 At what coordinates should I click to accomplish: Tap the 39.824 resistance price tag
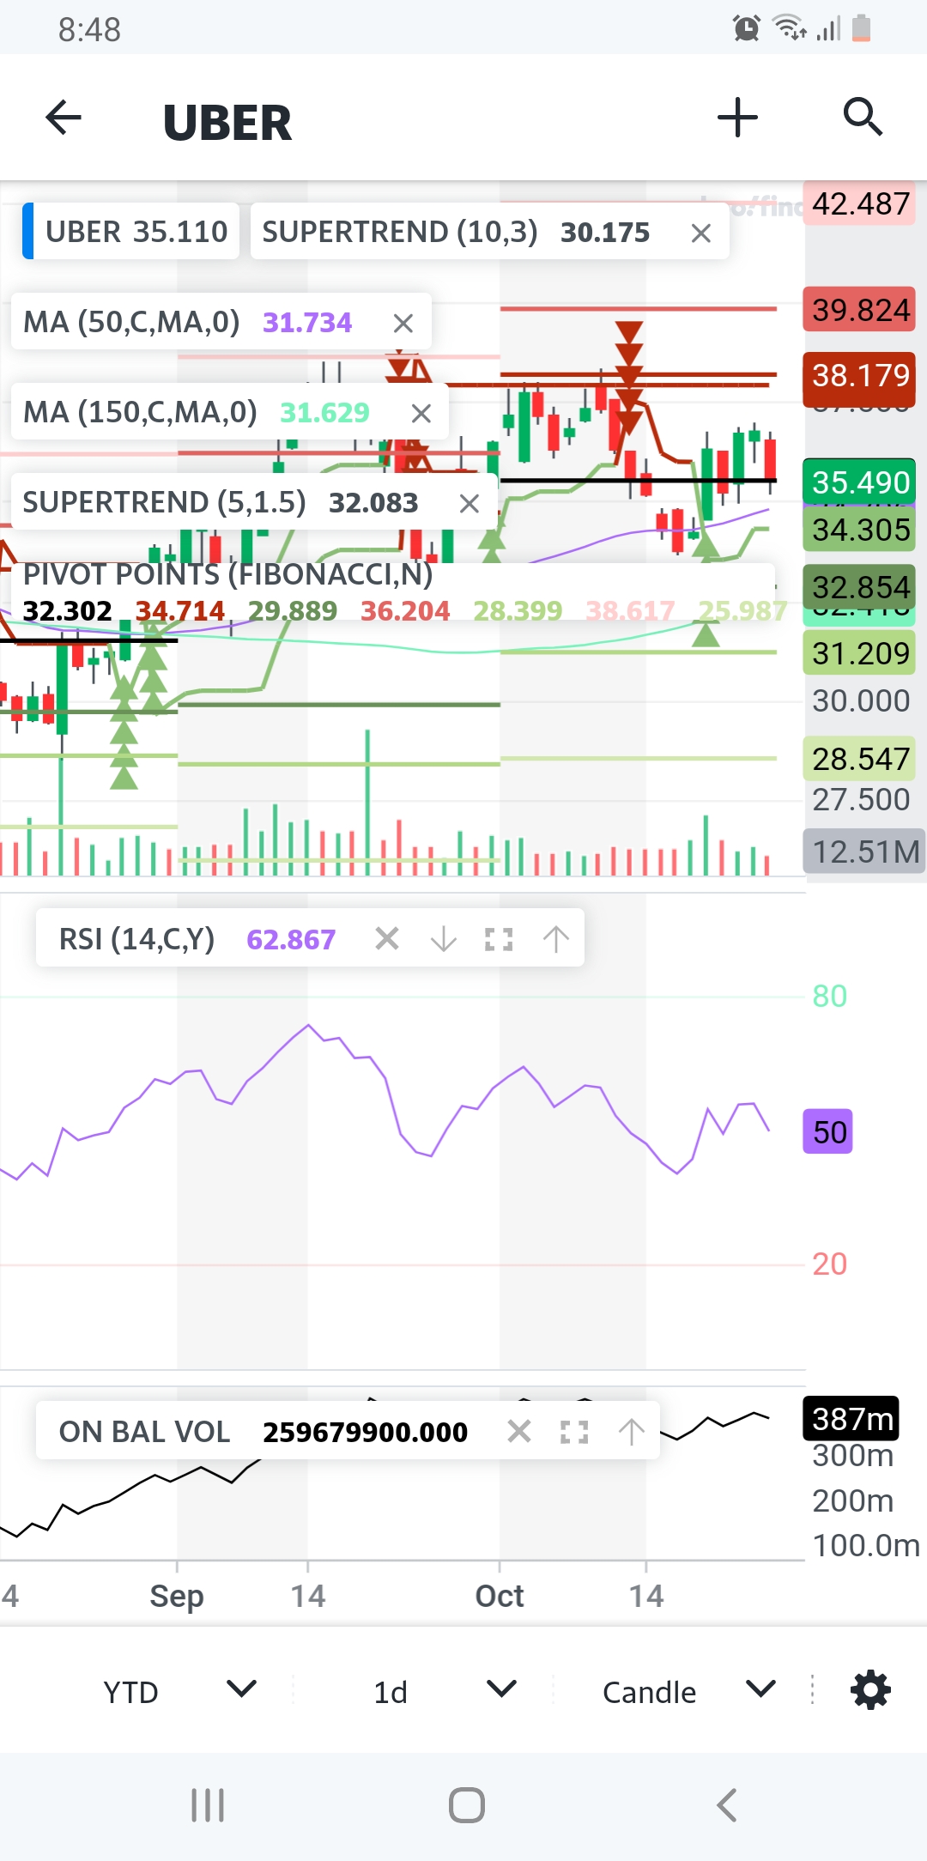860,309
